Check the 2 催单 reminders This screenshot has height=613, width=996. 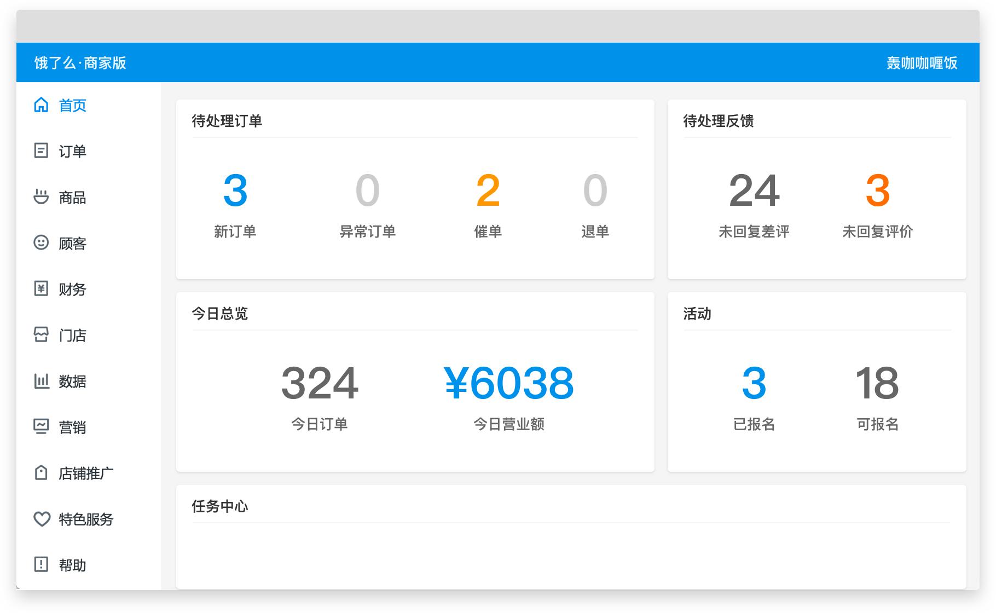click(x=488, y=205)
